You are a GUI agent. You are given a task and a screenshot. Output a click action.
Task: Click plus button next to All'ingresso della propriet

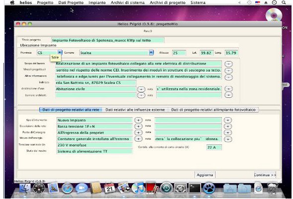point(138,133)
